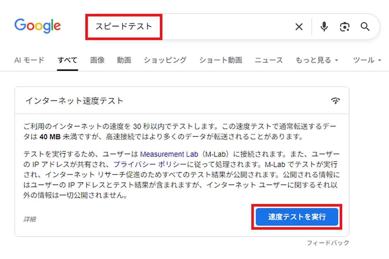
Task: Open the AI モード dropdown menu
Action: pos(29,60)
